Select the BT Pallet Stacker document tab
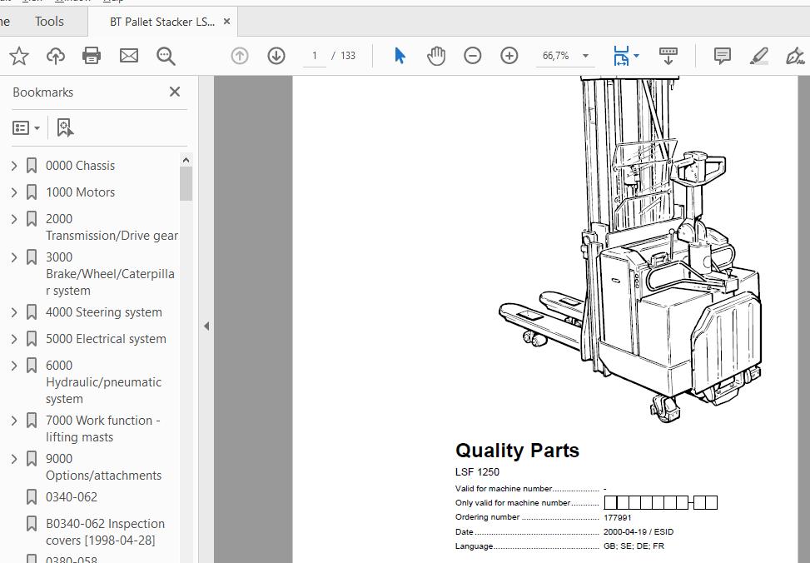 tap(162, 22)
